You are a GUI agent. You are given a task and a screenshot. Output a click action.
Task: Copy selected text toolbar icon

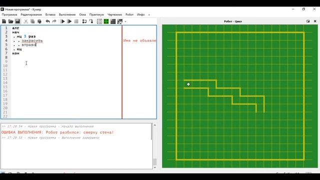32,21
